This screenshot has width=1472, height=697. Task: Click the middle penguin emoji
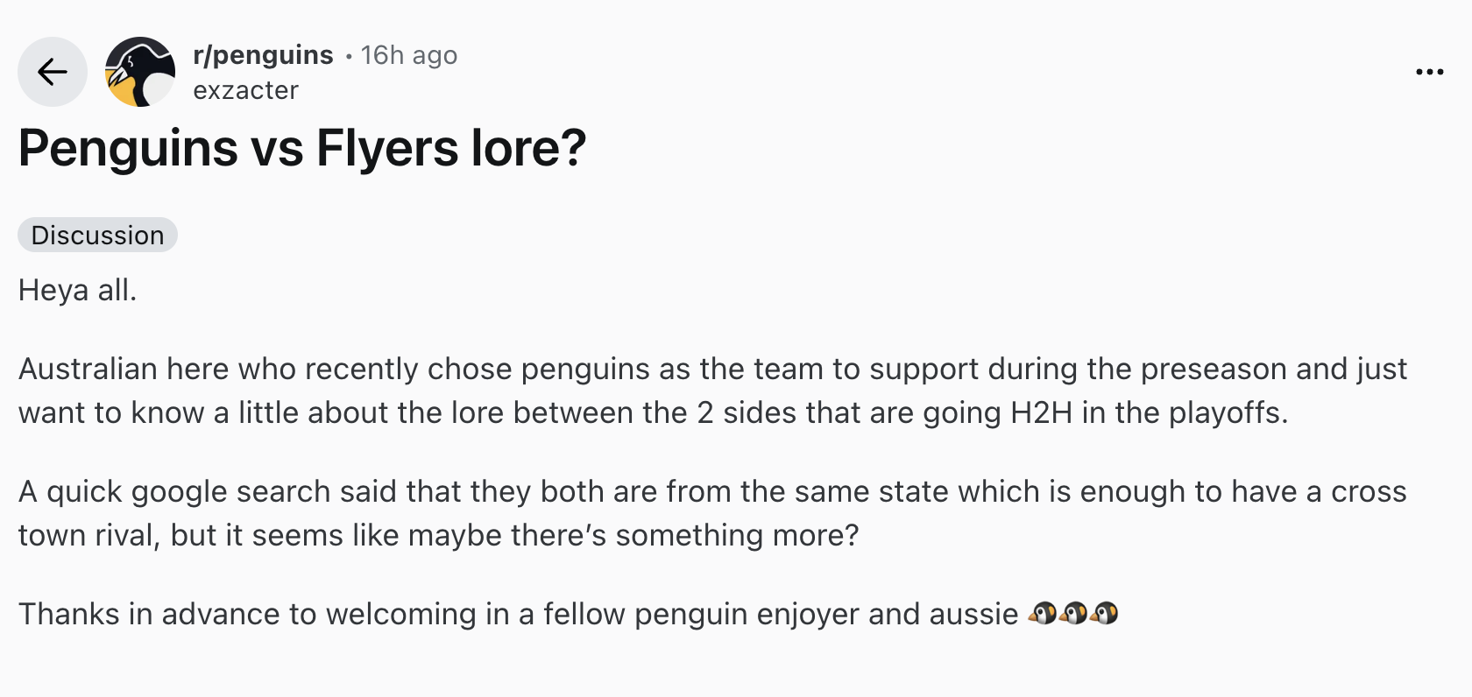(1074, 614)
